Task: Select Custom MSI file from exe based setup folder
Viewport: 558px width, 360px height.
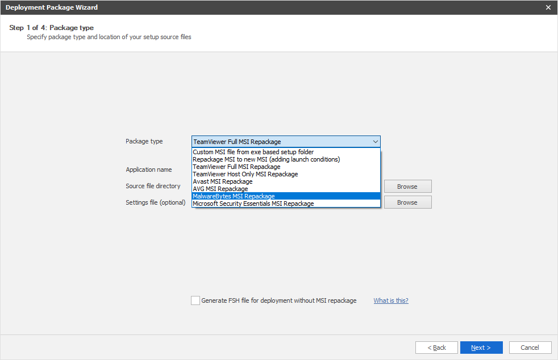Action: (x=286, y=152)
